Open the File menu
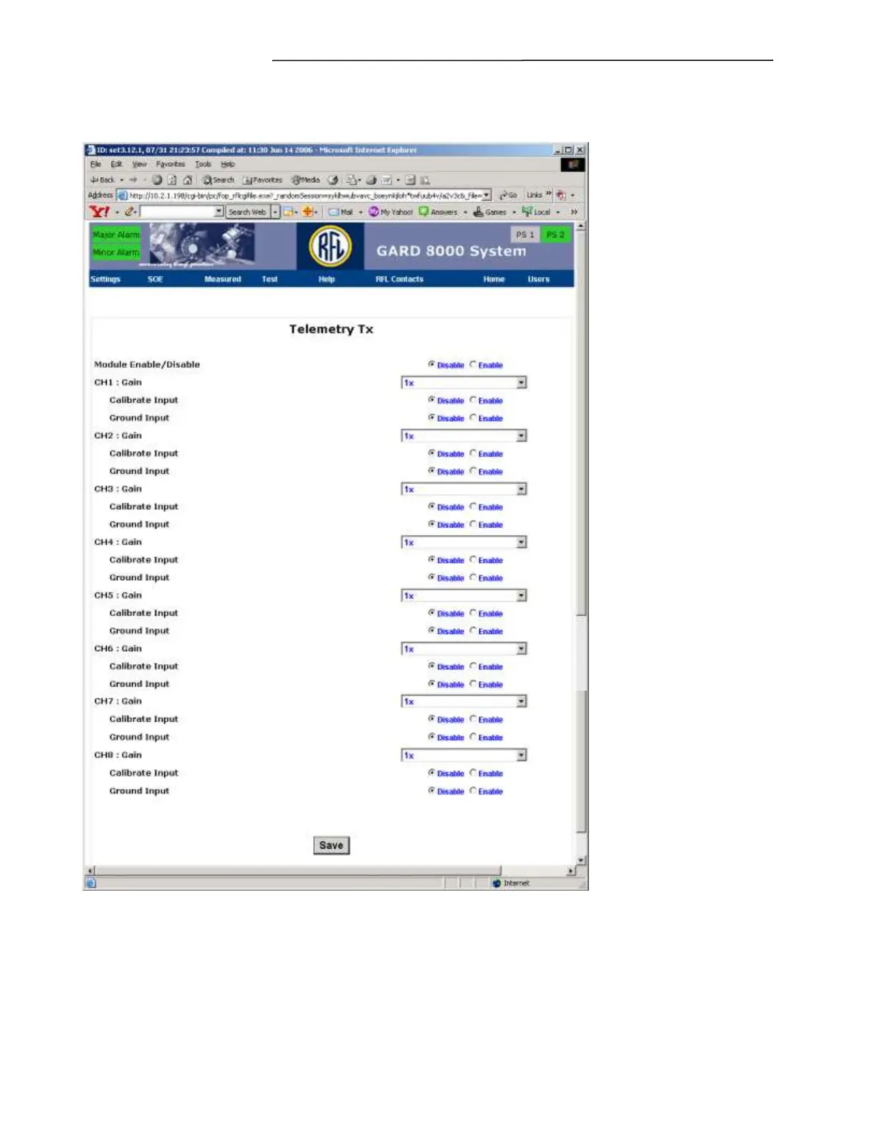The image size is (877, 1136). [x=95, y=164]
